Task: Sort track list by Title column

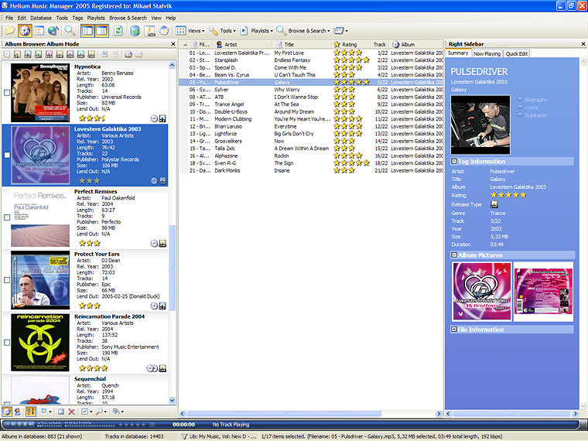Action: click(302, 44)
